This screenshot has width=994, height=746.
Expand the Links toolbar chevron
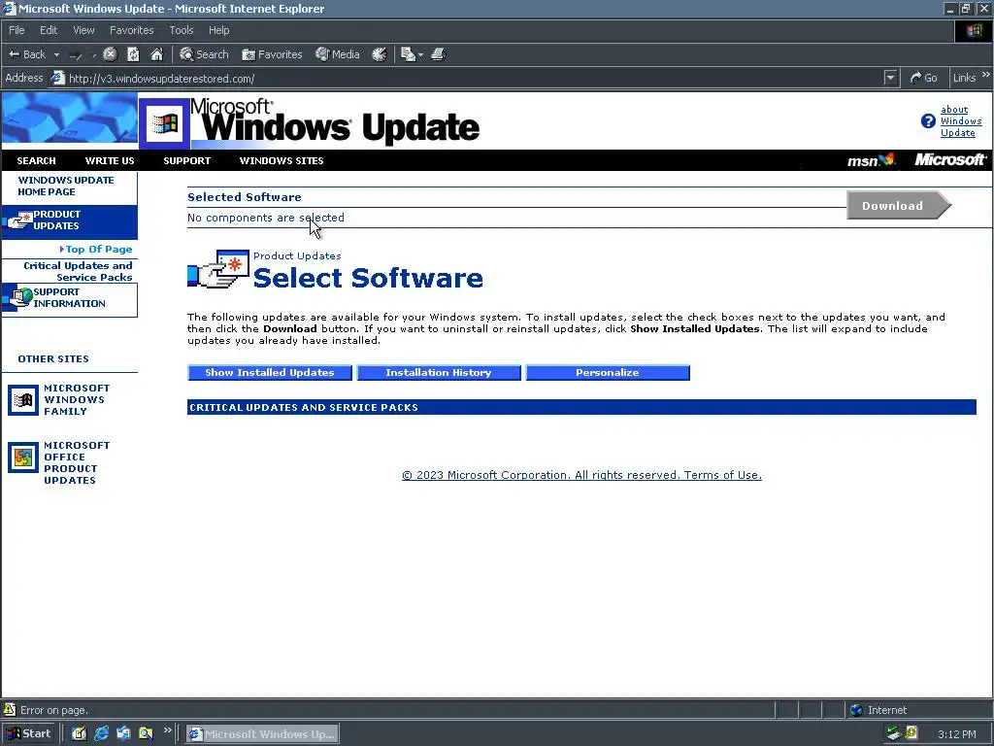[x=986, y=75]
